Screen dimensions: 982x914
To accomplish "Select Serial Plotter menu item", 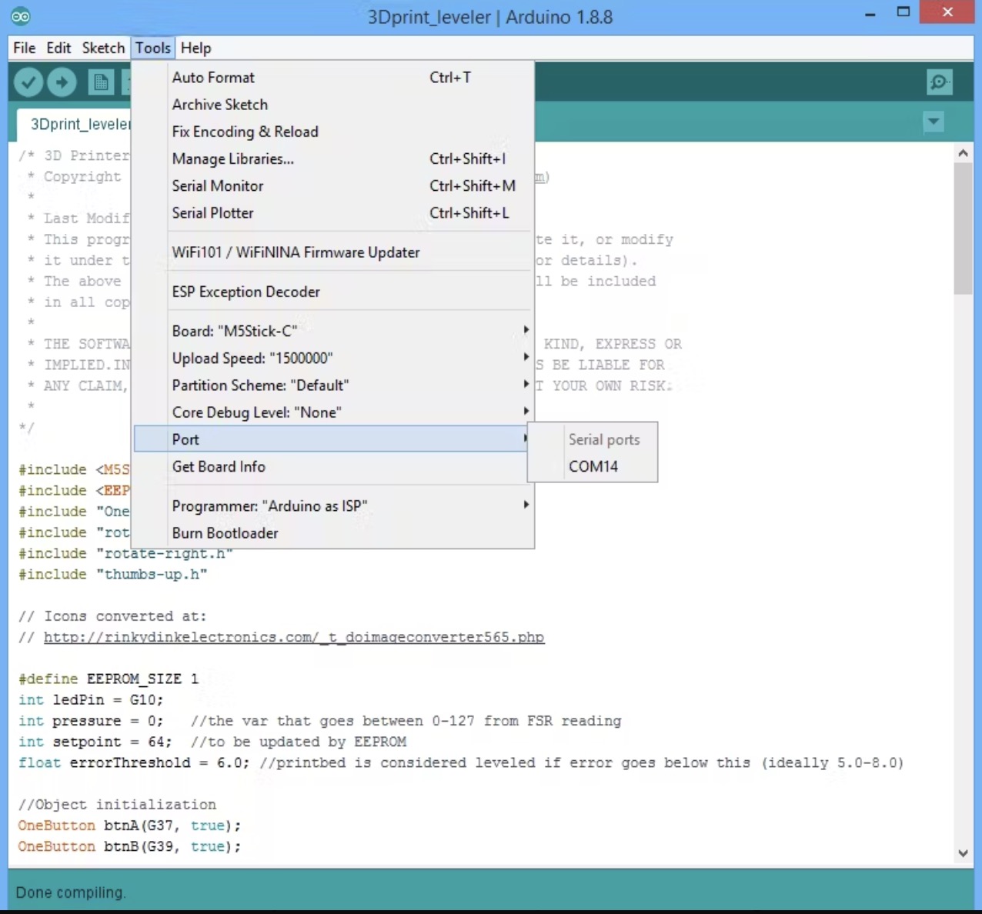I will click(x=212, y=213).
